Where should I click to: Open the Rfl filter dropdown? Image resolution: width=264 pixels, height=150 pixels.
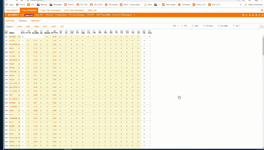pos(190,26)
